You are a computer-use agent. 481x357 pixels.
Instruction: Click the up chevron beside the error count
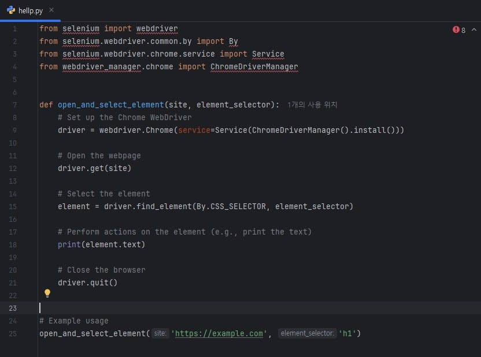tap(474, 29)
